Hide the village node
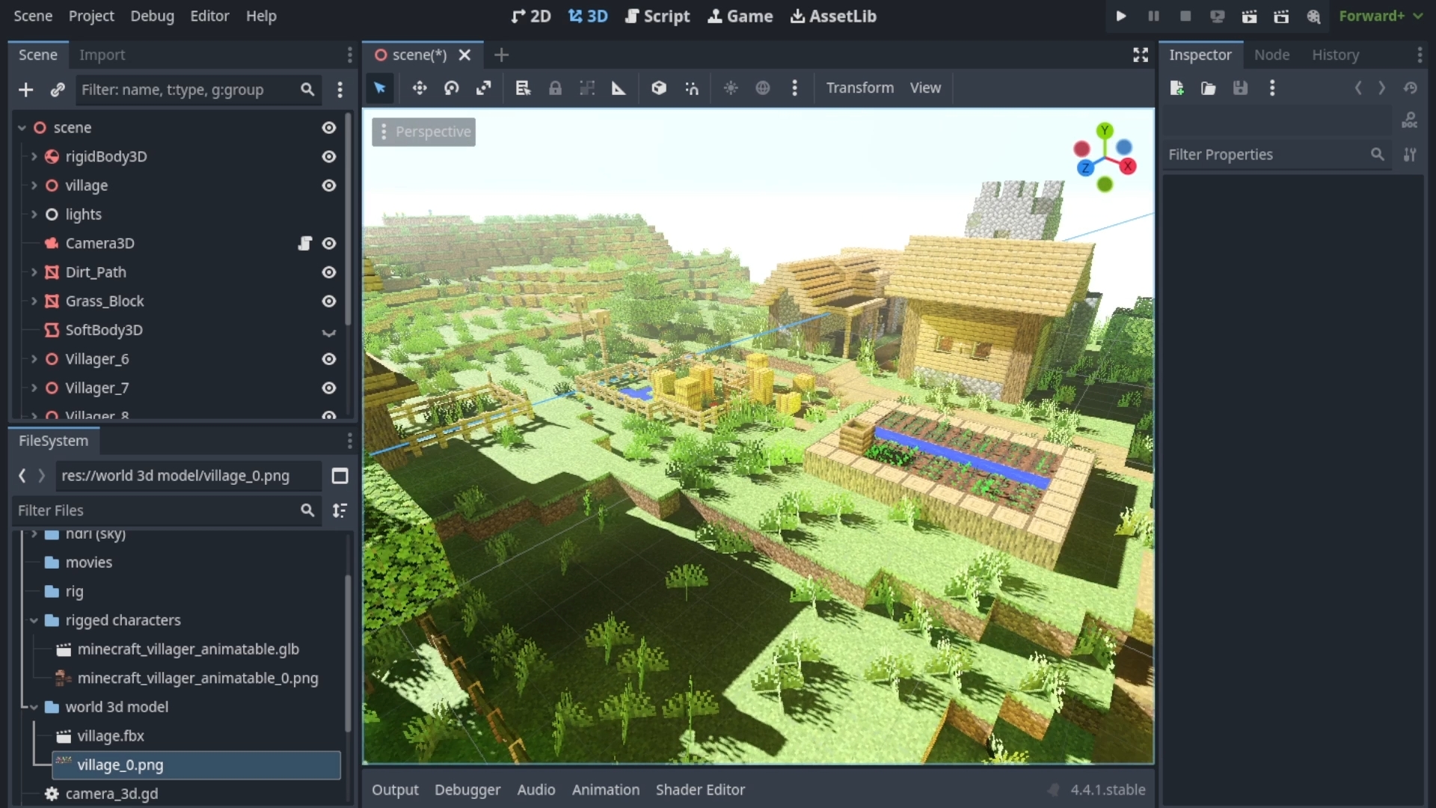The image size is (1436, 808). click(x=329, y=186)
